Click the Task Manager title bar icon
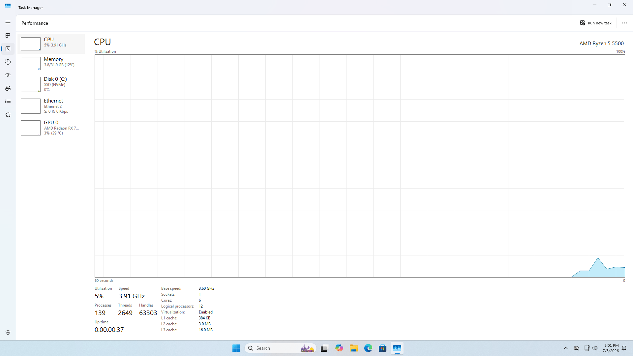The height and width of the screenshot is (356, 633). pyautogui.click(x=8, y=6)
